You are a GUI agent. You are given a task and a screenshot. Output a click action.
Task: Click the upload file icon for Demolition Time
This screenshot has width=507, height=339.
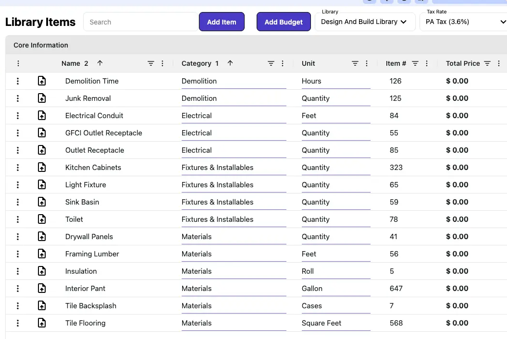(x=42, y=81)
